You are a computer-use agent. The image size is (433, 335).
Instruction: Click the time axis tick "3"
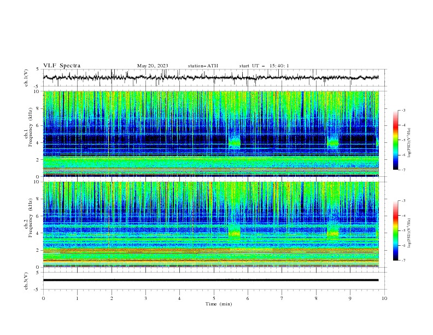click(145, 298)
